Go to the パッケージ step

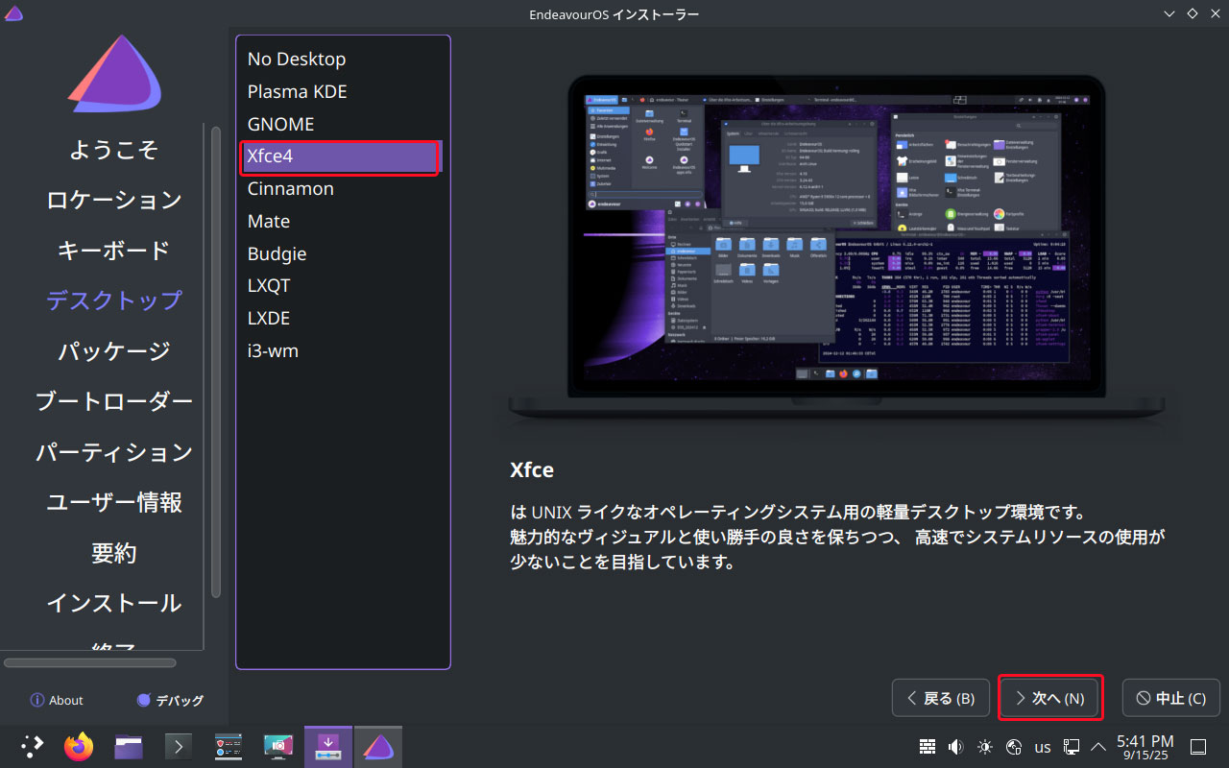pos(113,351)
